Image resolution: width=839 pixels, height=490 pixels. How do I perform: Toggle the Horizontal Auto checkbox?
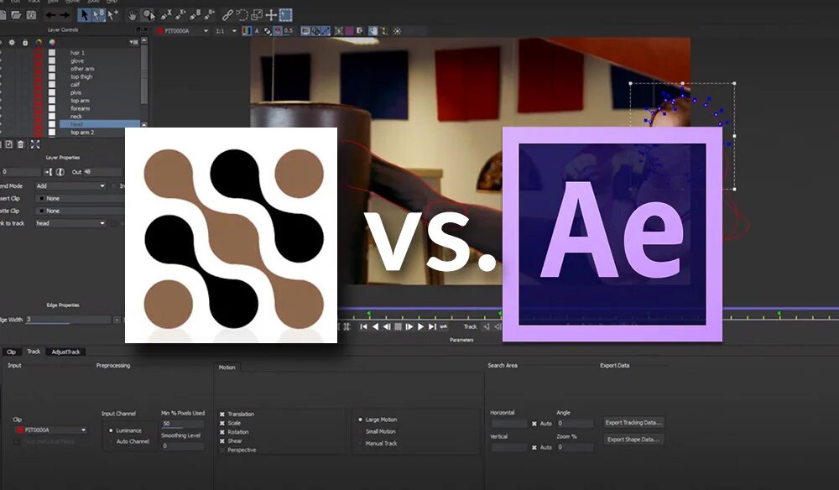pos(534,424)
